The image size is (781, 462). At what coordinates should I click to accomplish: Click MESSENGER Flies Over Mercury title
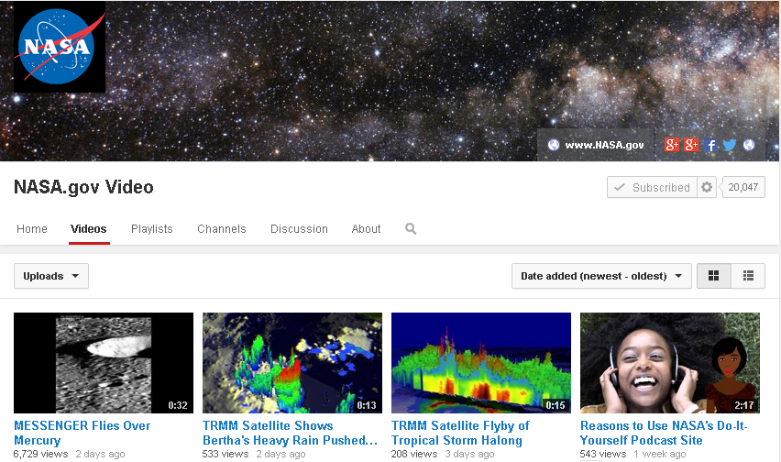pos(82,433)
